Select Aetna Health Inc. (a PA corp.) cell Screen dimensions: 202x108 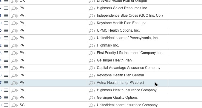pos(127,83)
